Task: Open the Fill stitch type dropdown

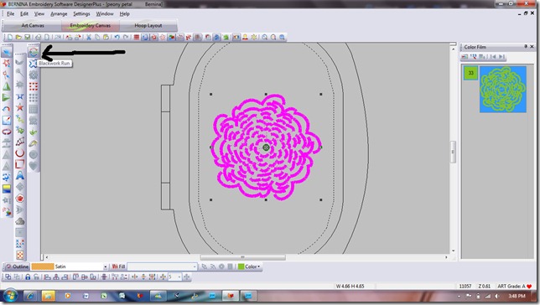Action: coord(195,266)
